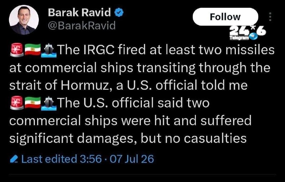Click the pencil edit icon near timestamp
The image size is (285, 182).
point(14,159)
